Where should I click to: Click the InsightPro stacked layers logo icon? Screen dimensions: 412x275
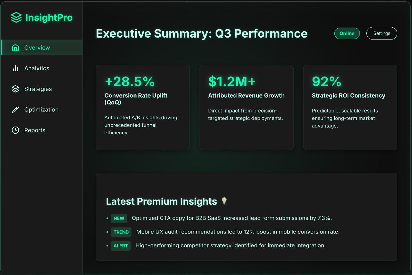pos(16,18)
